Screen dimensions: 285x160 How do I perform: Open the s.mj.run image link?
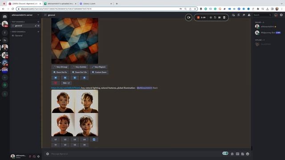pos(66,88)
